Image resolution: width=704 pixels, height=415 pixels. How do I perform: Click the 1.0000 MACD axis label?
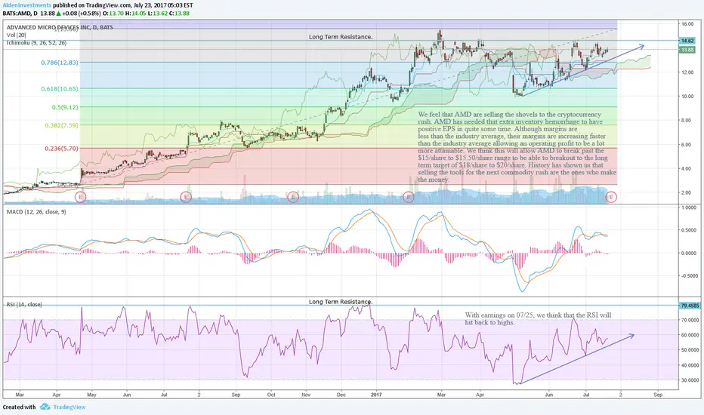click(689, 207)
